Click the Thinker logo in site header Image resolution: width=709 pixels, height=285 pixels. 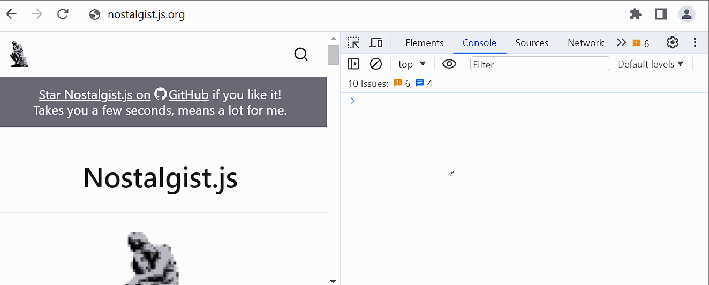coord(19,54)
